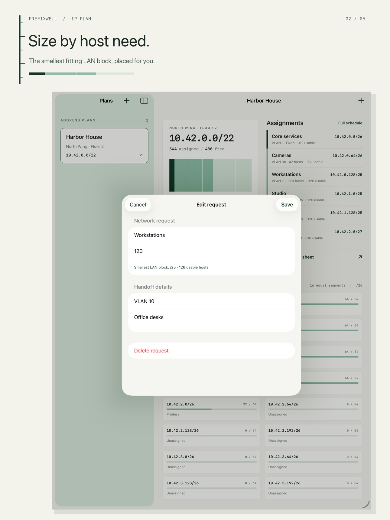Delete this network request
Viewport: 390px width, 520px height.
[211, 351]
